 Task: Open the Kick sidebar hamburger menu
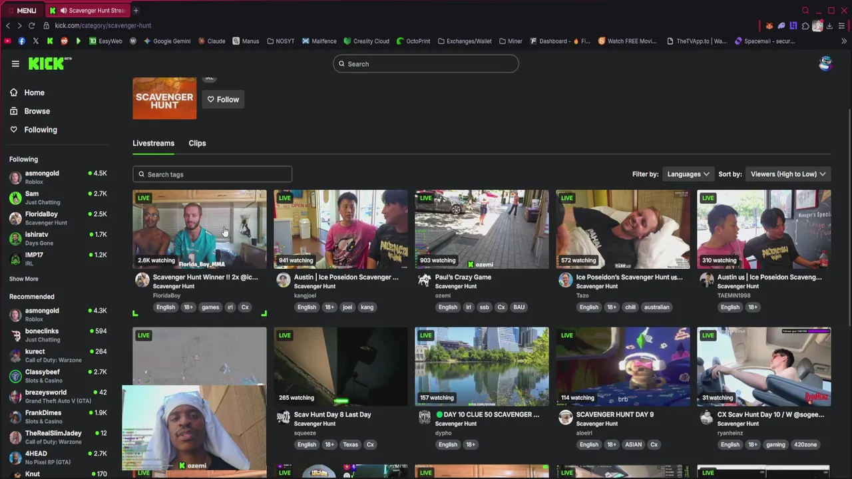coord(15,64)
